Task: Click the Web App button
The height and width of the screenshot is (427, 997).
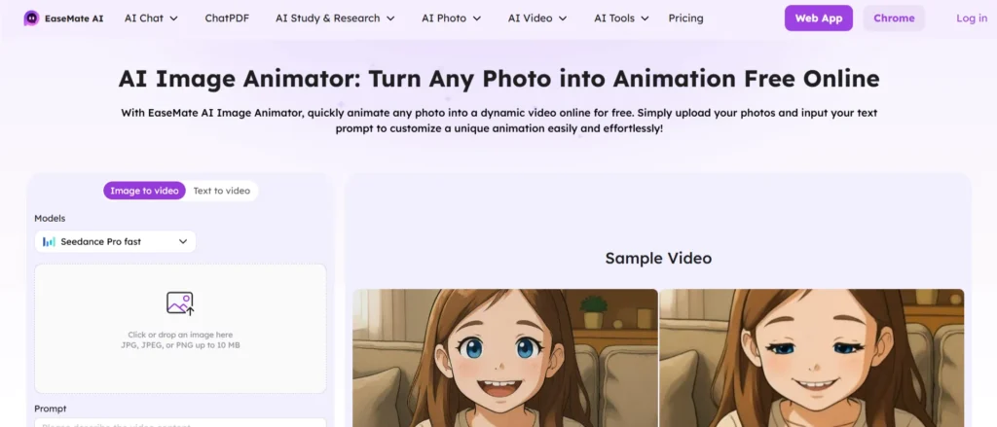Action: coord(818,18)
